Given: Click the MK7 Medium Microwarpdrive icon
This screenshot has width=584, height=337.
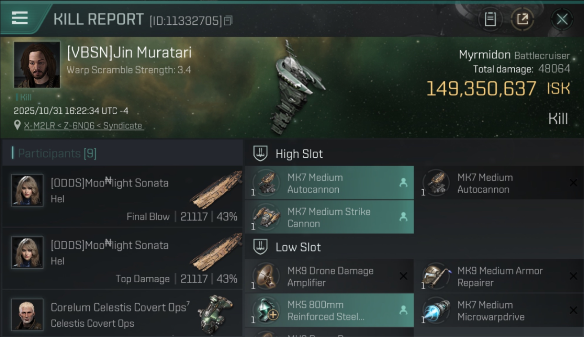Looking at the screenshot, I should [x=436, y=310].
